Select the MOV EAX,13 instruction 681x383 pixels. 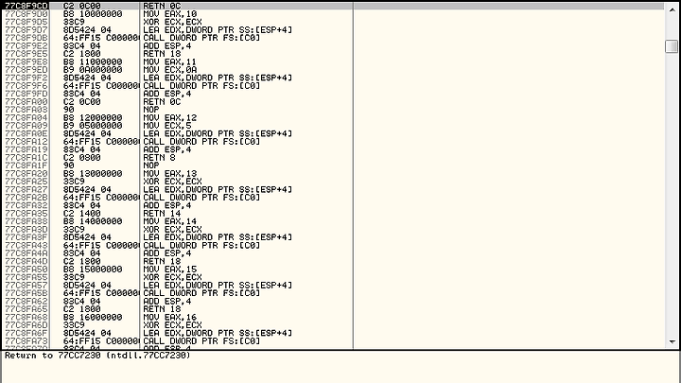click(x=170, y=174)
